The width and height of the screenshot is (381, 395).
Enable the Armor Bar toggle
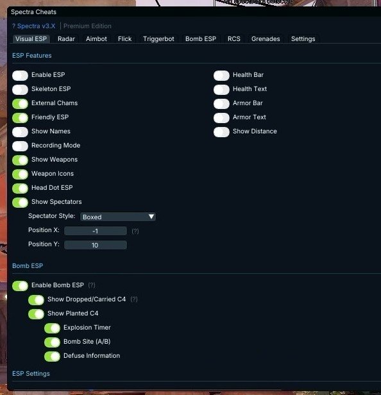point(221,103)
